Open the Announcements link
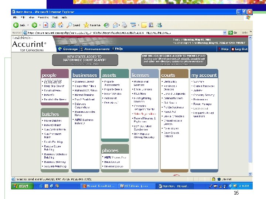 tap(97, 49)
